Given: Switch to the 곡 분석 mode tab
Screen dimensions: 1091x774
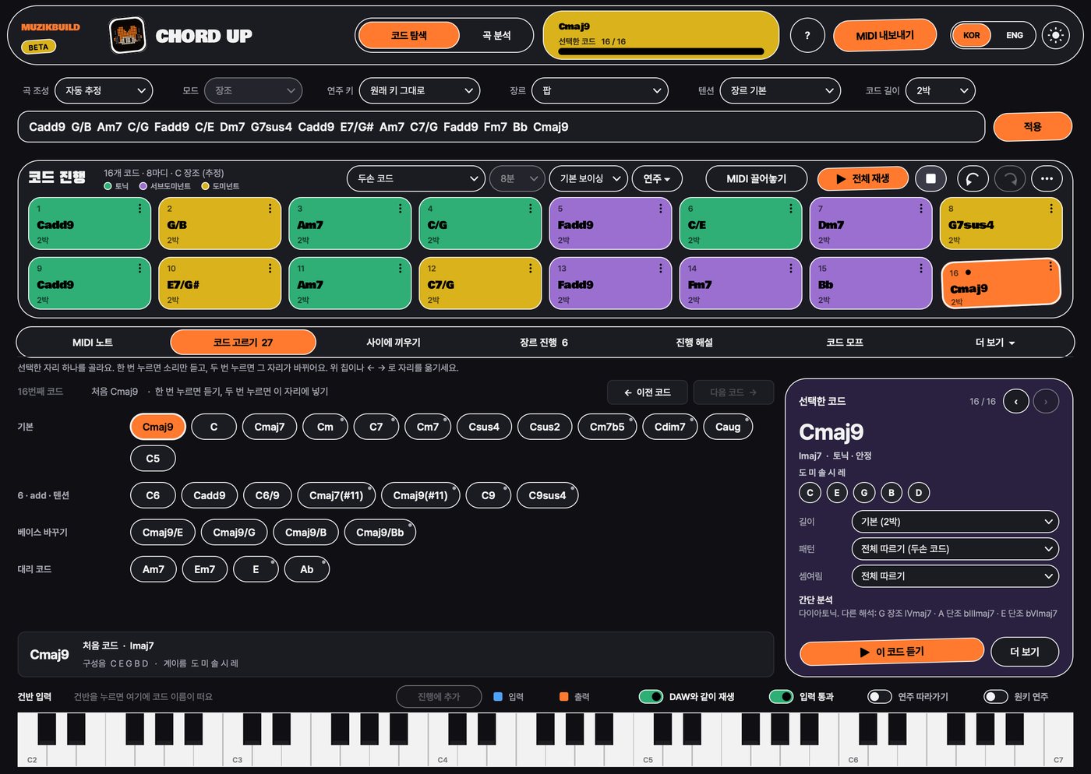Looking at the screenshot, I should coord(496,35).
